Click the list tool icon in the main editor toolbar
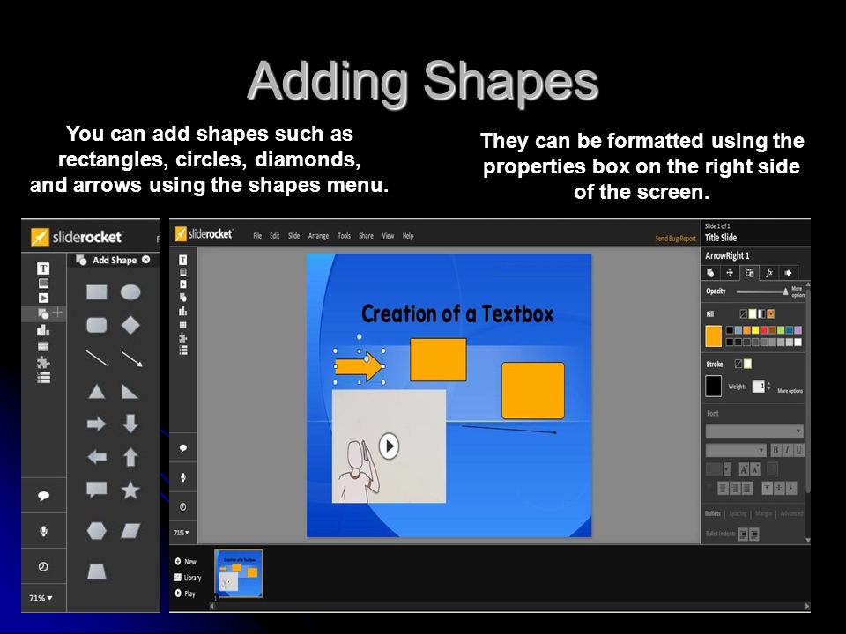846x634 pixels. tap(183, 350)
